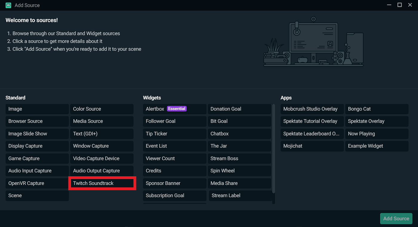The height and width of the screenshot is (227, 418).
Task: Choose the Stream Boss widget
Action: [239, 158]
